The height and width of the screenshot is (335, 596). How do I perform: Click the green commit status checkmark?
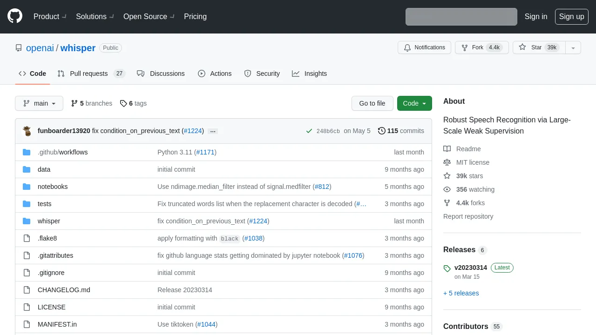(309, 131)
